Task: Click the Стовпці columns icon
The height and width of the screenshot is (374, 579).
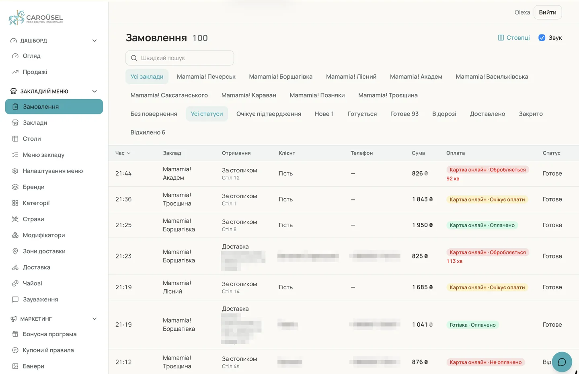Action: pyautogui.click(x=501, y=38)
